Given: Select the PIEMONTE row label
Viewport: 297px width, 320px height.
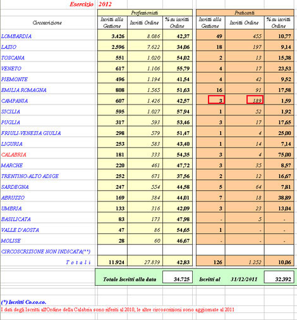Looking at the screenshot, I should click(x=15, y=79).
